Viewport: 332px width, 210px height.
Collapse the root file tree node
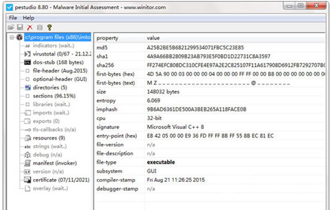(x=12, y=38)
